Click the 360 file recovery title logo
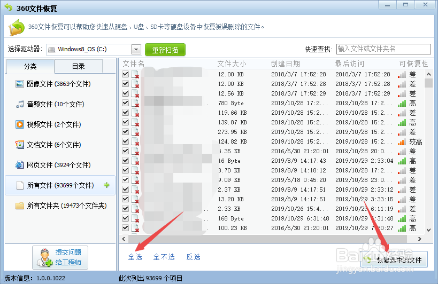 [9, 7]
